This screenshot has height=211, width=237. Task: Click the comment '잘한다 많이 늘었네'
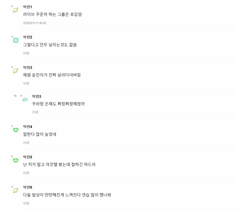point(39,134)
